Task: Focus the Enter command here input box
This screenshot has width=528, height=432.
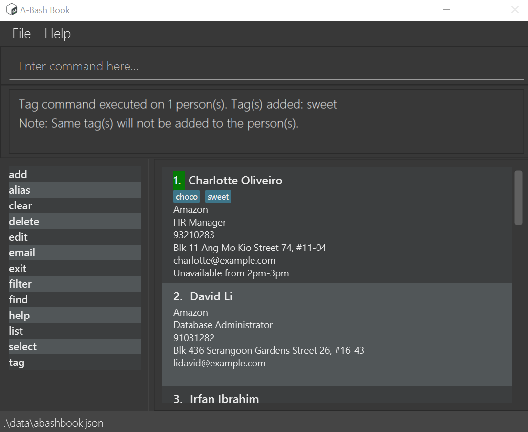Action: (266, 67)
